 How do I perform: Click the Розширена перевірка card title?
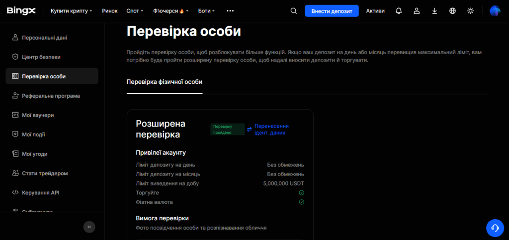click(161, 129)
